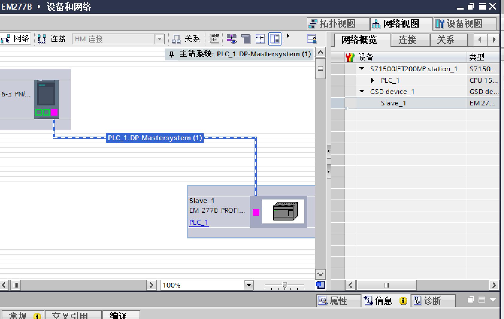Switch to 拓扑视图 (Topology view) tab
504x319 pixels.
coord(338,24)
